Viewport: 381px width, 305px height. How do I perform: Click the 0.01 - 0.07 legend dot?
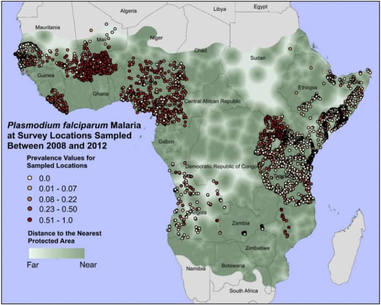tap(29, 188)
